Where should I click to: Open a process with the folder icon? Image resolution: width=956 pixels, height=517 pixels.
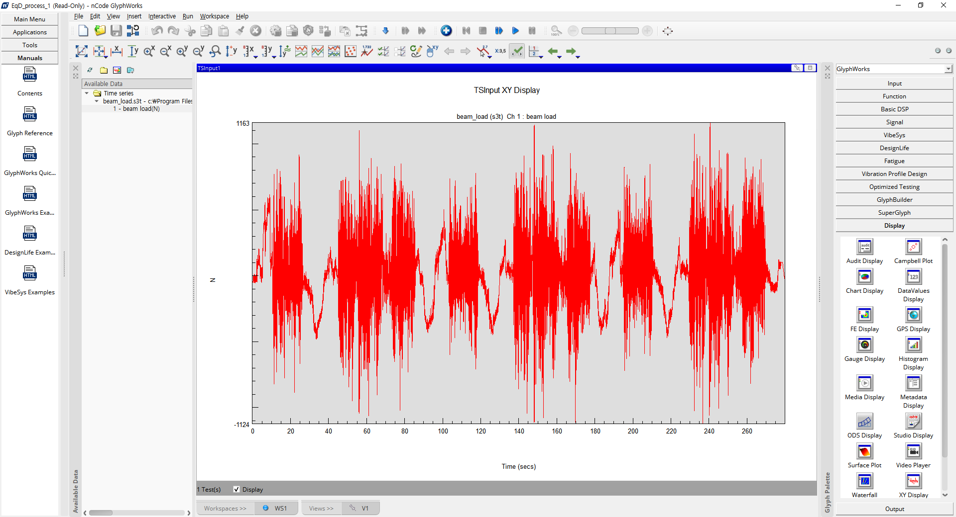pyautogui.click(x=100, y=31)
